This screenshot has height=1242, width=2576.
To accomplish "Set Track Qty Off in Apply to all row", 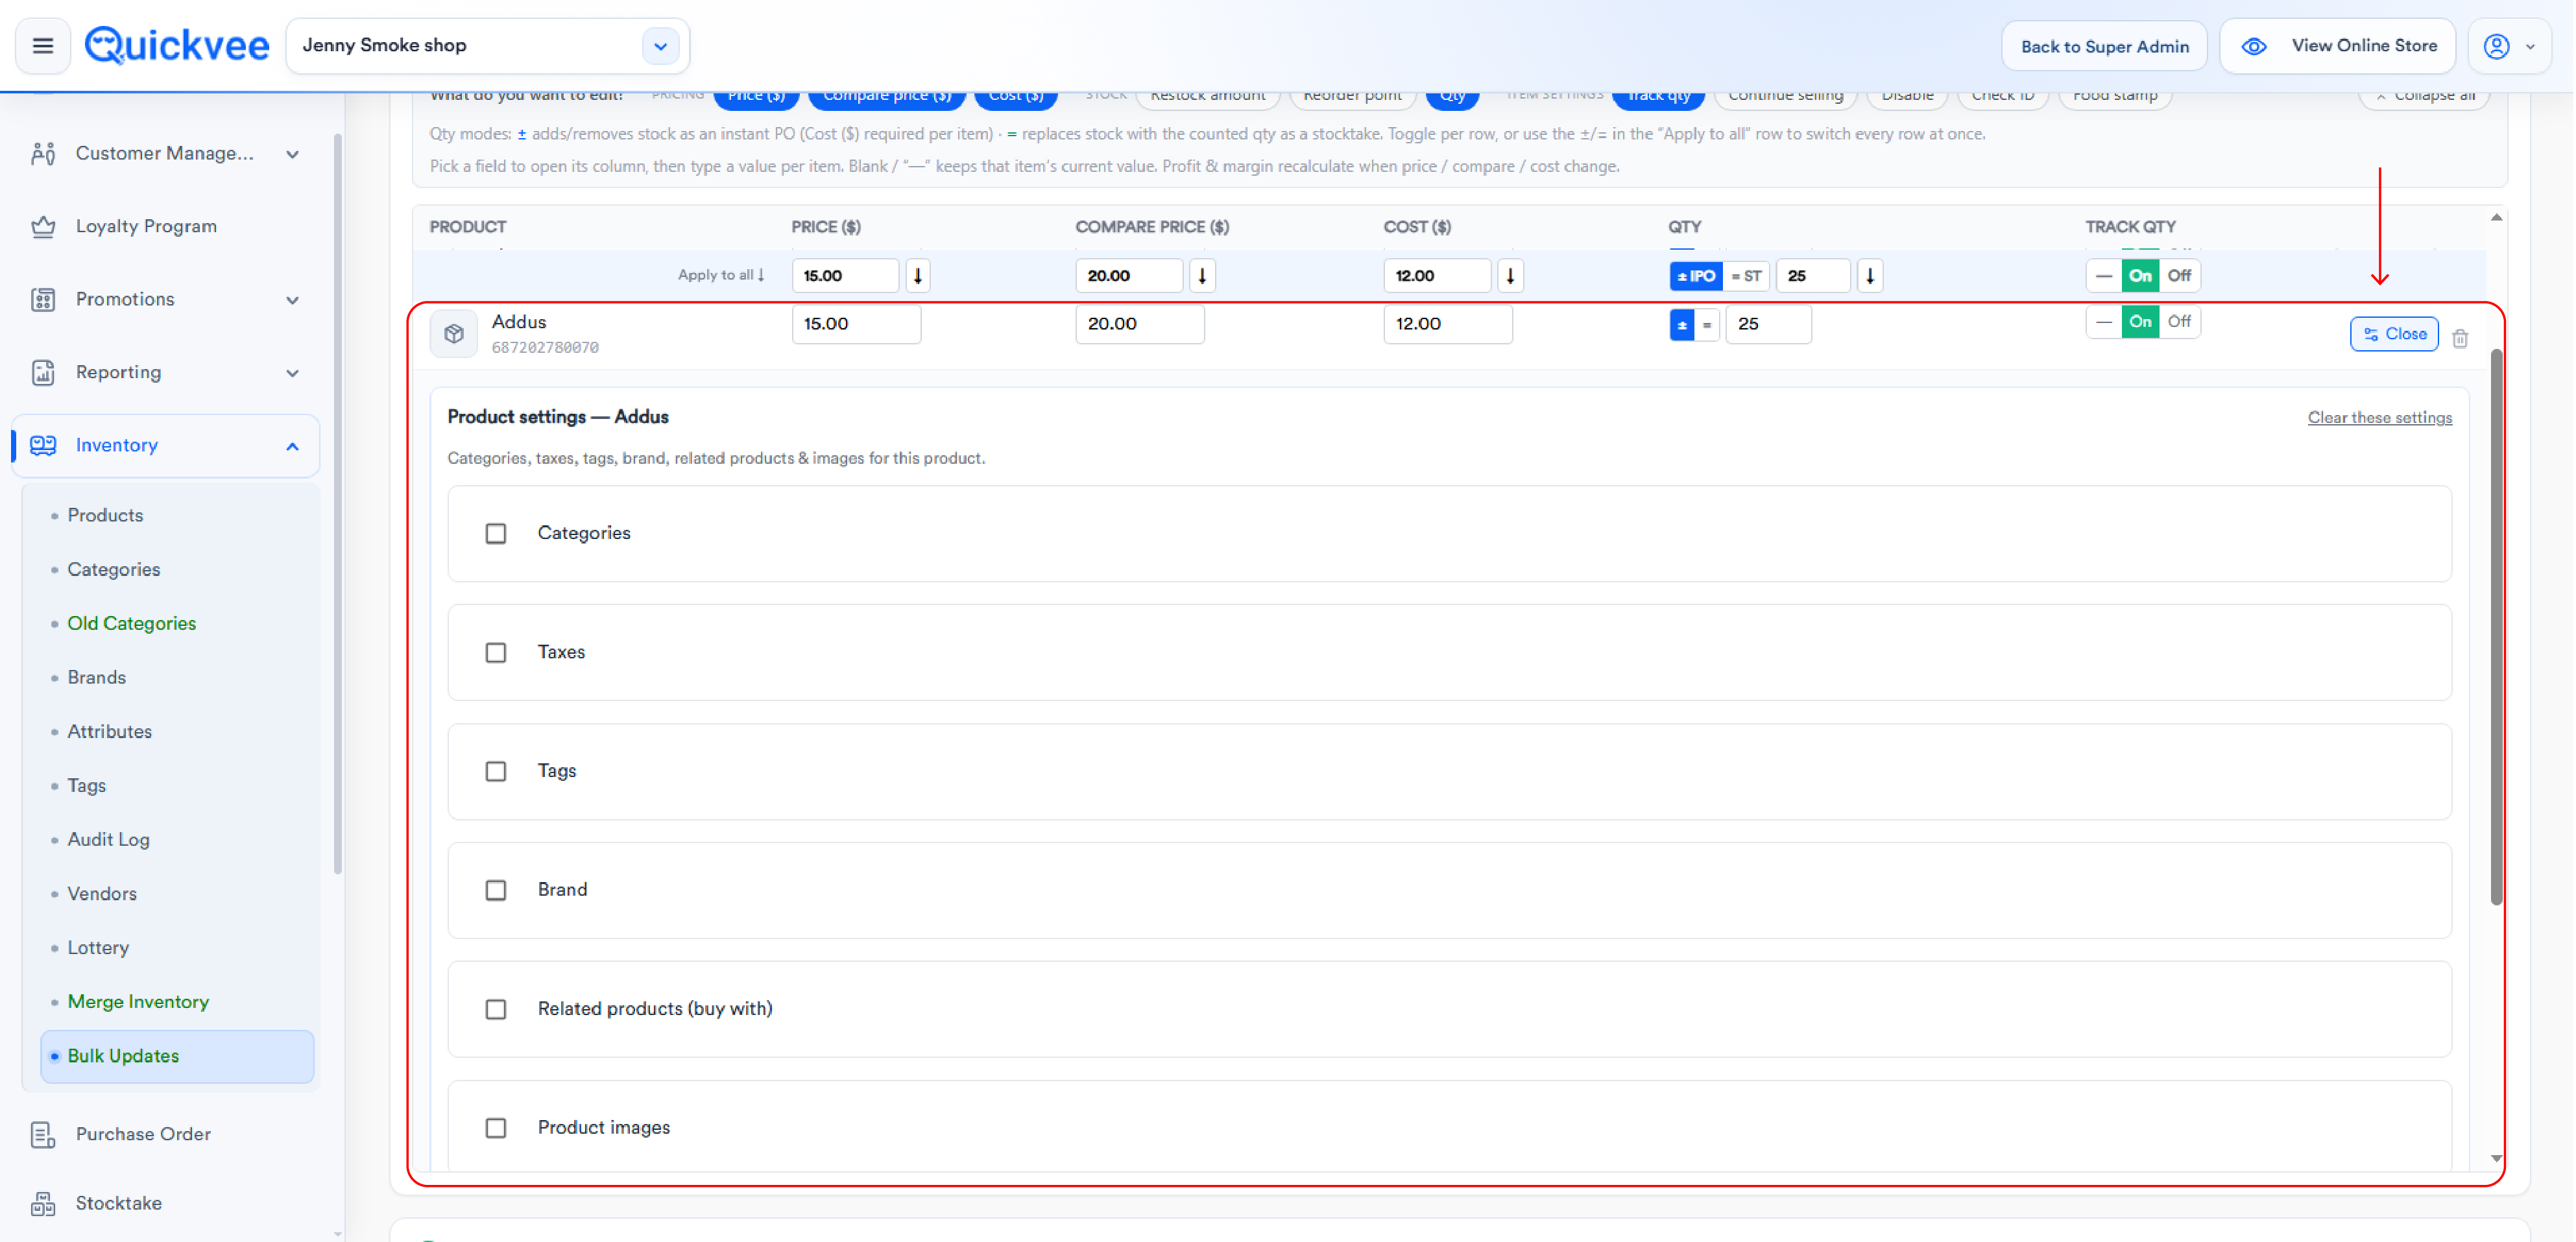I will [x=2179, y=276].
